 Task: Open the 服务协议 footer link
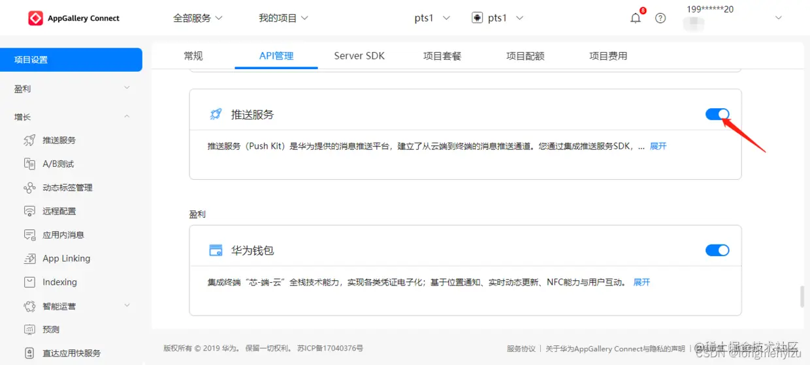521,349
